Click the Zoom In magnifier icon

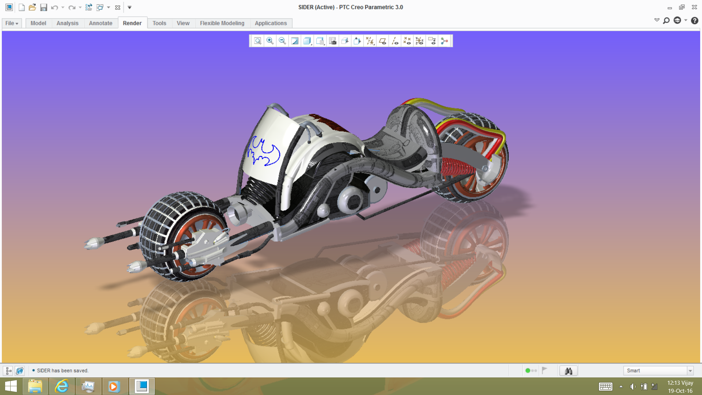pyautogui.click(x=270, y=41)
